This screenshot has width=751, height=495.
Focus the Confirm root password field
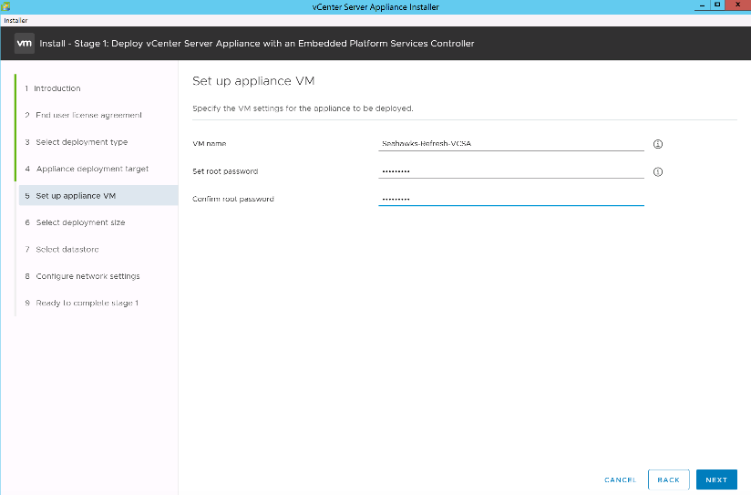point(510,199)
